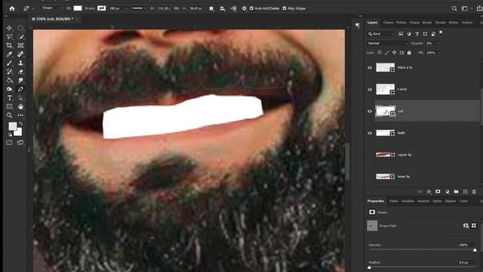This screenshot has width=483, height=272.
Task: Open the stroke width dropdown
Action: (127, 8)
